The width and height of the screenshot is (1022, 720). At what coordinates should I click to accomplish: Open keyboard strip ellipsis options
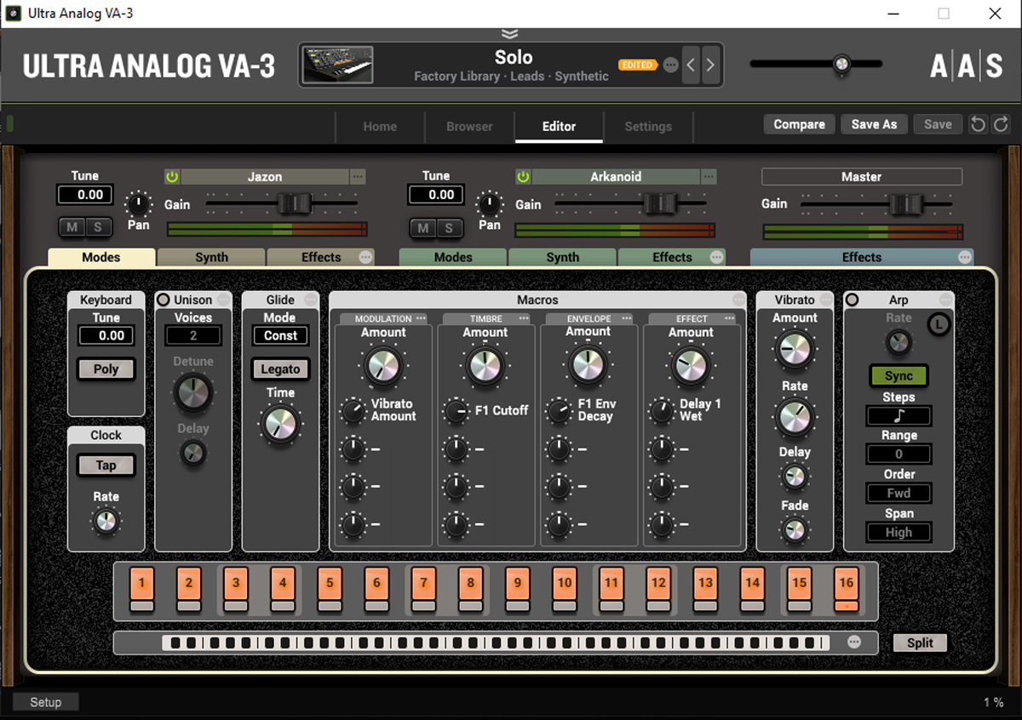854,643
